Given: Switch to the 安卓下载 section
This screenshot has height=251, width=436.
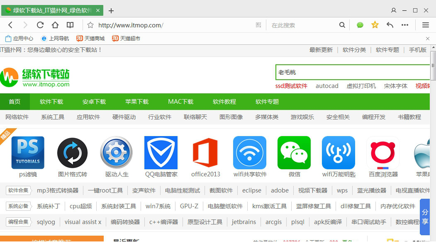Looking at the screenshot, I should coord(94,101).
